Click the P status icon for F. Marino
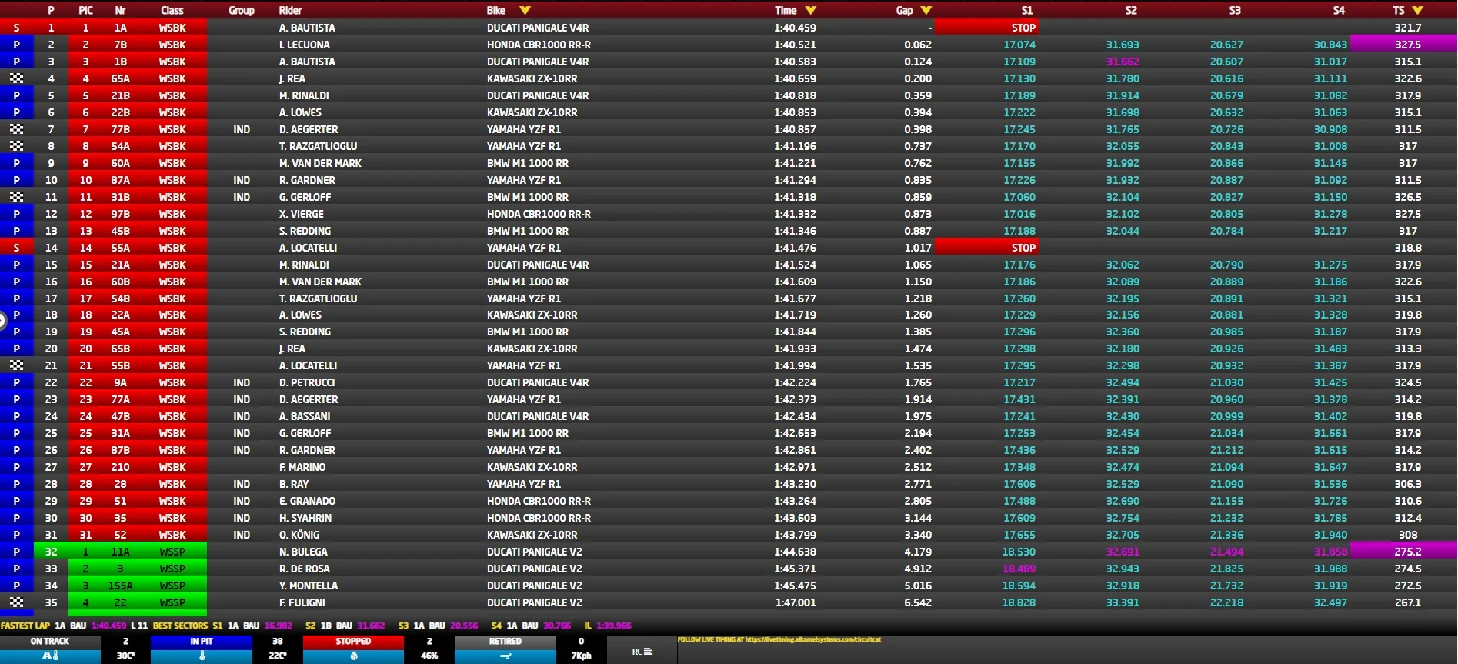This screenshot has width=1458, height=664. pos(16,467)
